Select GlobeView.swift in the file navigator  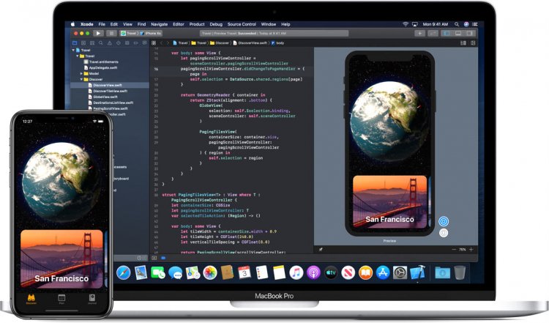click(103, 97)
